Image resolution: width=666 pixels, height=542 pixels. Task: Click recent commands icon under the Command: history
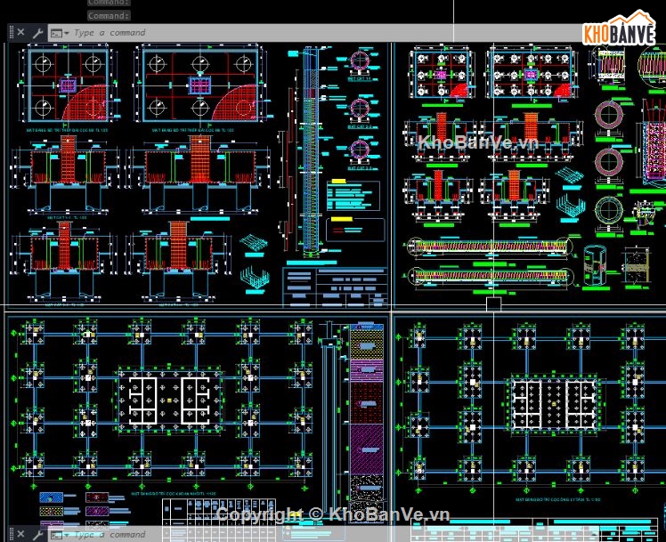point(56,33)
